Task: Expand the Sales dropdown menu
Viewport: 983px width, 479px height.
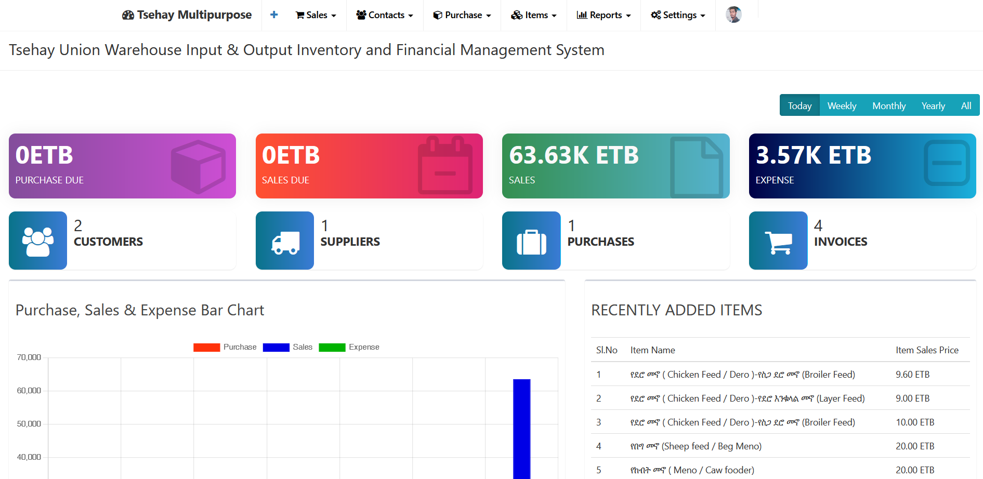Action: pyautogui.click(x=316, y=15)
